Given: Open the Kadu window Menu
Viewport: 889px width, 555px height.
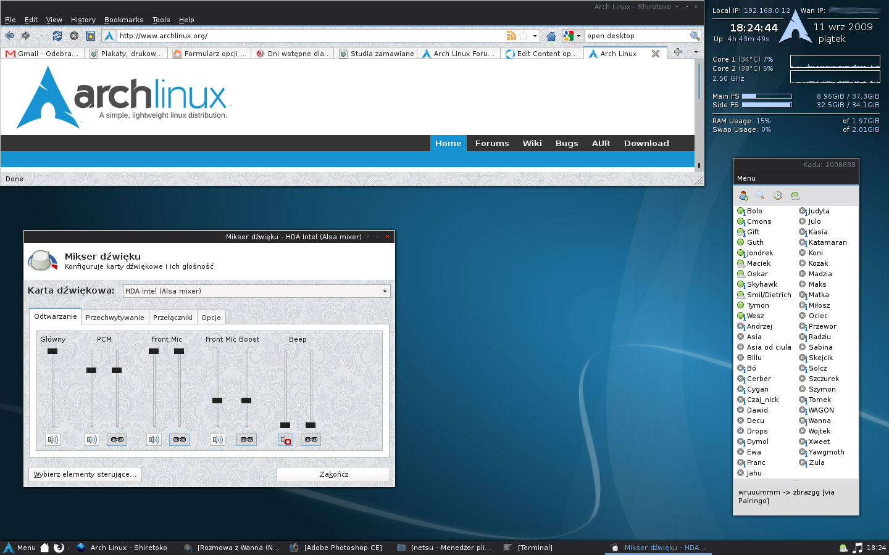Looking at the screenshot, I should 746,178.
